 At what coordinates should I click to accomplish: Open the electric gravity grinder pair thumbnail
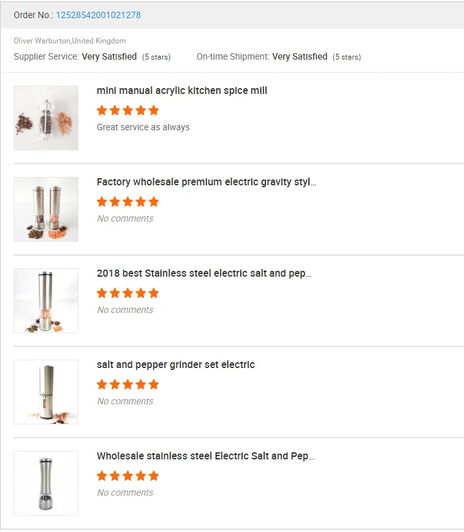point(46,209)
